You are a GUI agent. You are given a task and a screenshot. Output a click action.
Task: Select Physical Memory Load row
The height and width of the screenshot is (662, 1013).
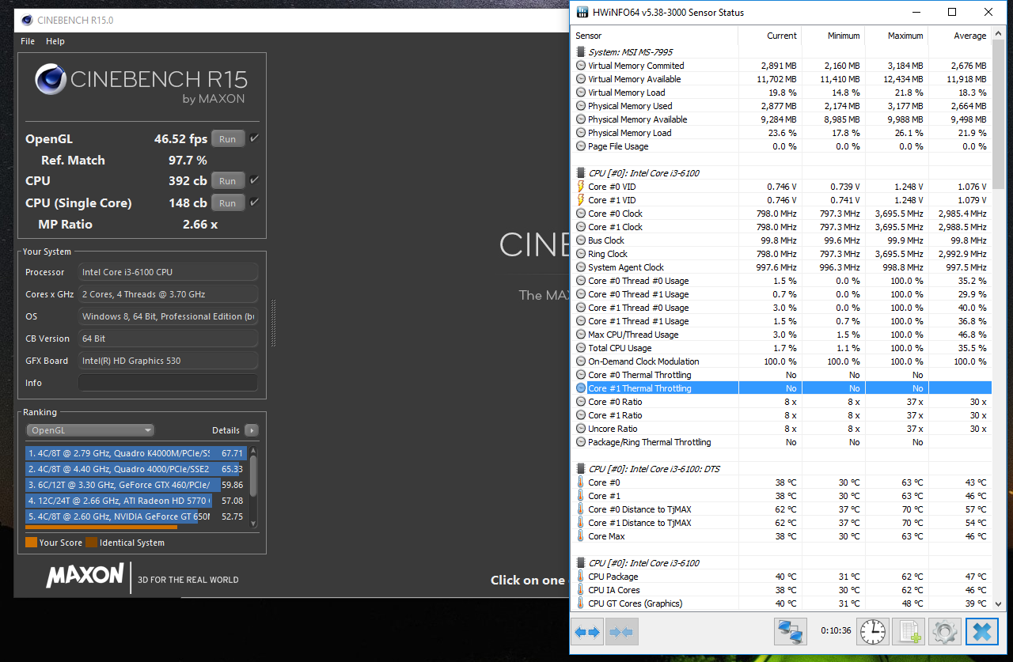point(781,133)
